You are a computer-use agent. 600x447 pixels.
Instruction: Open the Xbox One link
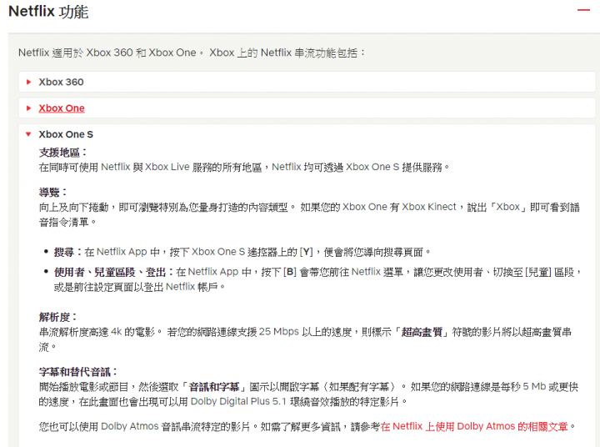tap(62, 108)
